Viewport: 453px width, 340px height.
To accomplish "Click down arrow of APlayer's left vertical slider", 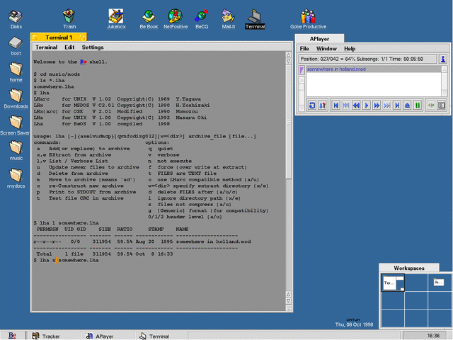I will pos(302,108).
